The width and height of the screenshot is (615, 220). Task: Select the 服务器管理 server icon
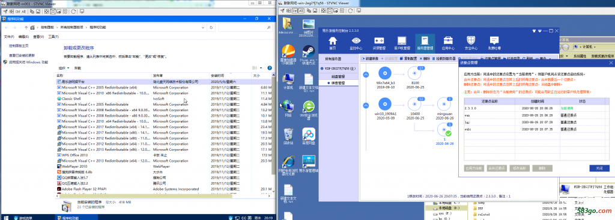point(425,43)
